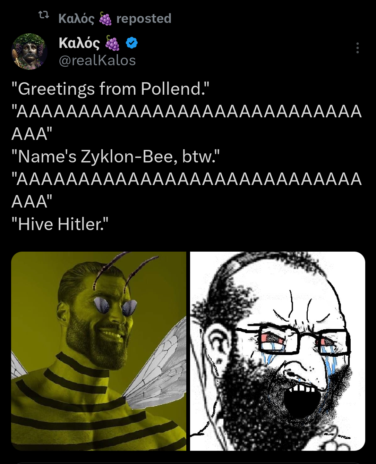Screen dimensions: 376x464
Task: Click the tweet line ending with 'btw.'
Action: pos(116,157)
